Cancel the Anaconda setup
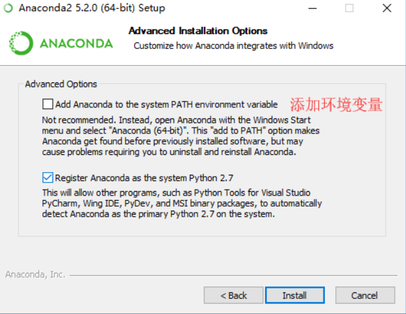The image size is (406, 314). (x=365, y=295)
